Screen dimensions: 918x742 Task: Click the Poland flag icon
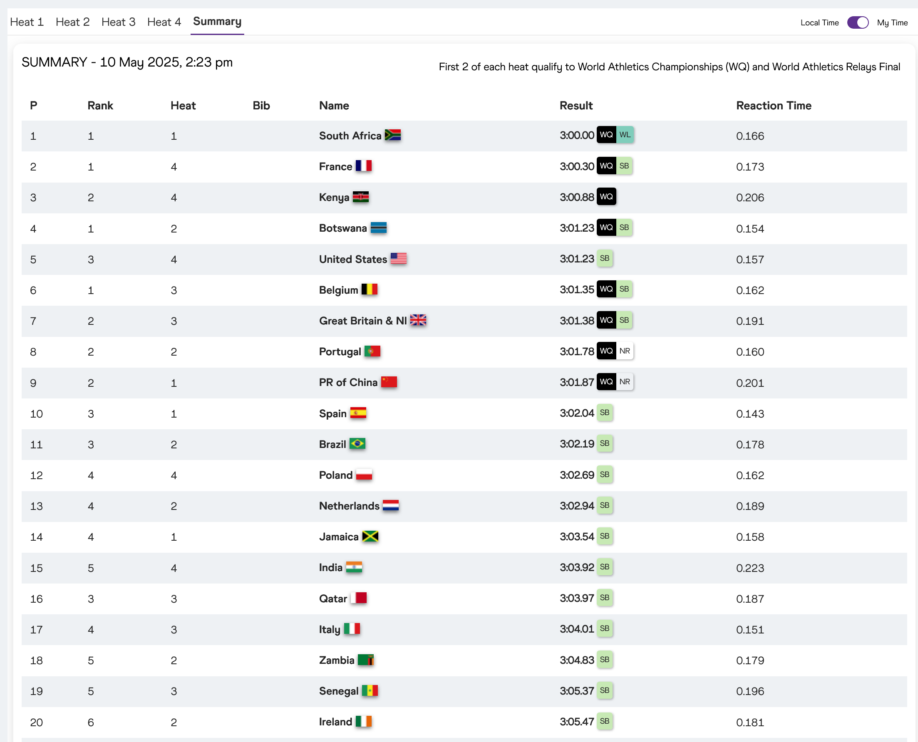[364, 475]
